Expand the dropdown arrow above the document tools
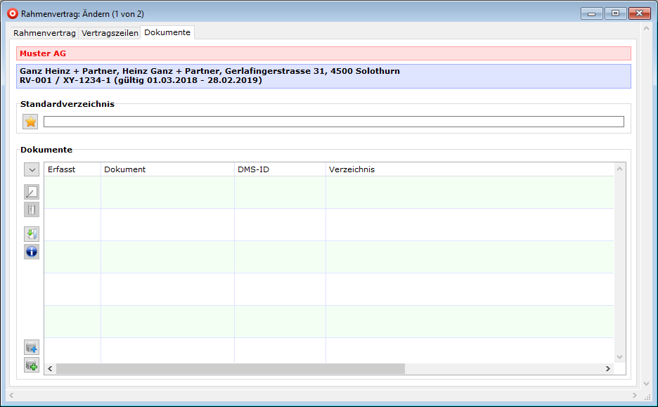Viewport: 658px width, 407px height. (32, 169)
